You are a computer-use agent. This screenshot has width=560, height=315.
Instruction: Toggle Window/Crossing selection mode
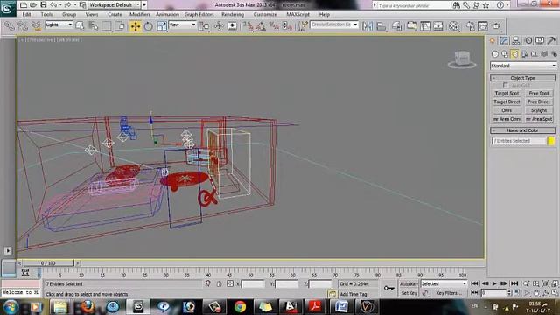[x=120, y=26]
